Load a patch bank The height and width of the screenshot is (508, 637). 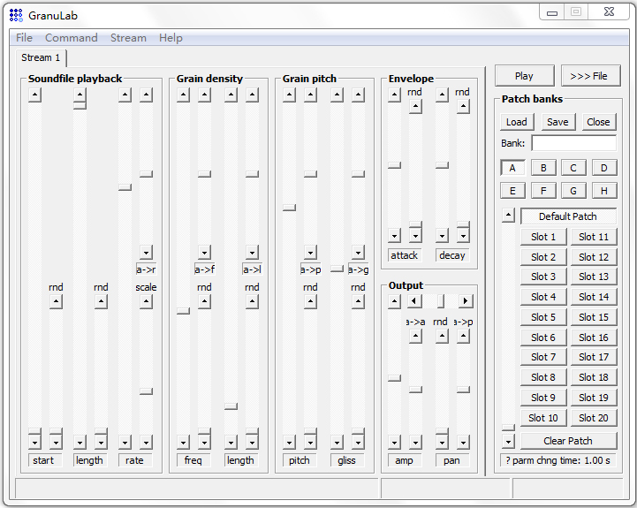[516, 122]
